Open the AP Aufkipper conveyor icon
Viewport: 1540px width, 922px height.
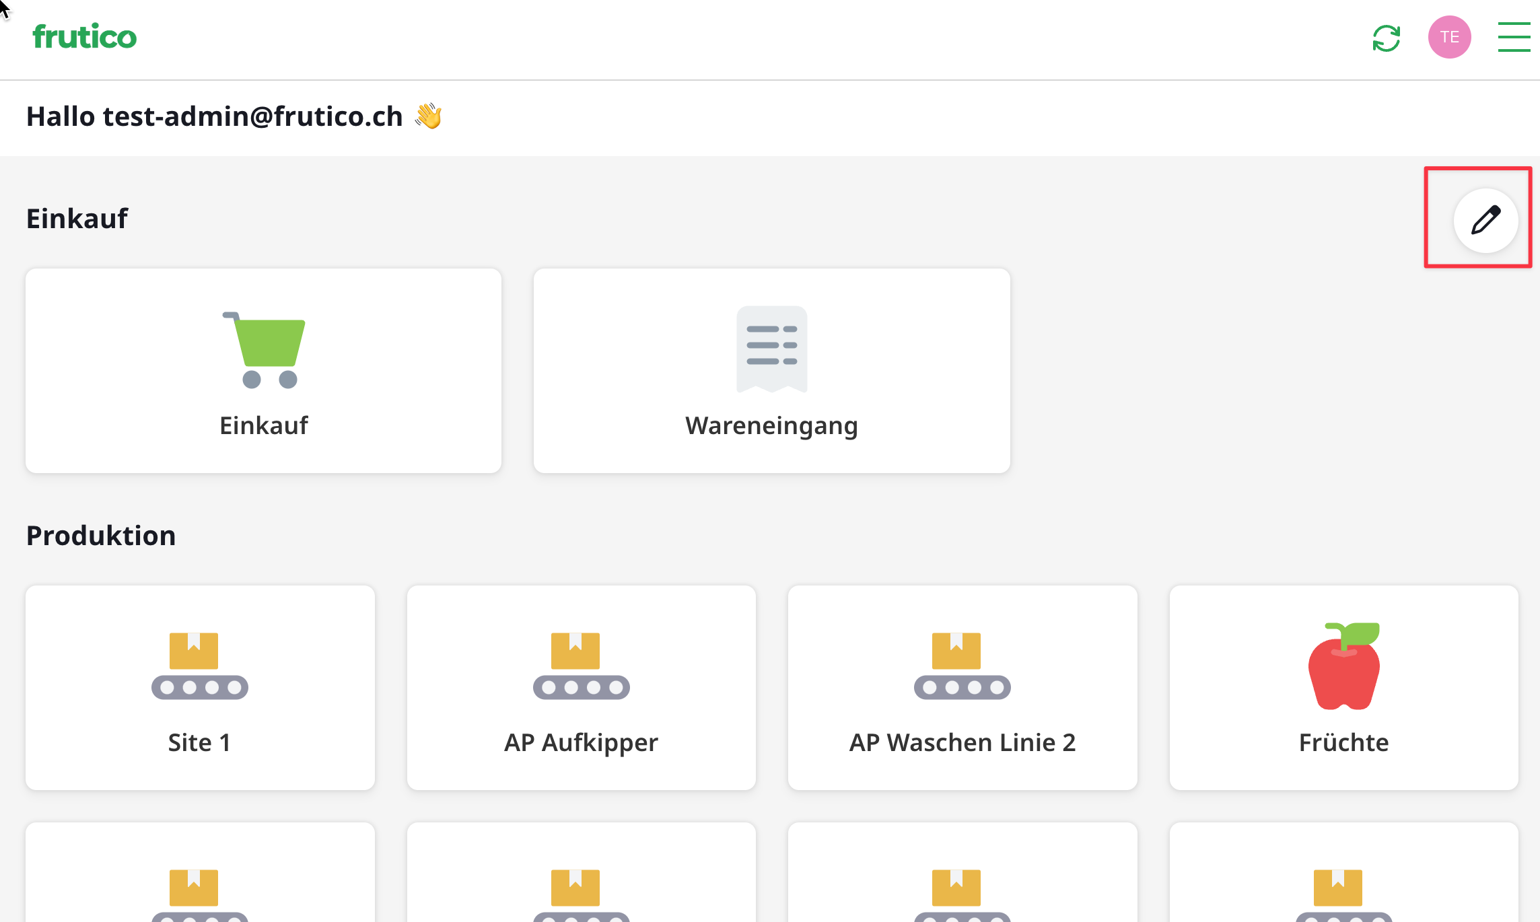(581, 666)
